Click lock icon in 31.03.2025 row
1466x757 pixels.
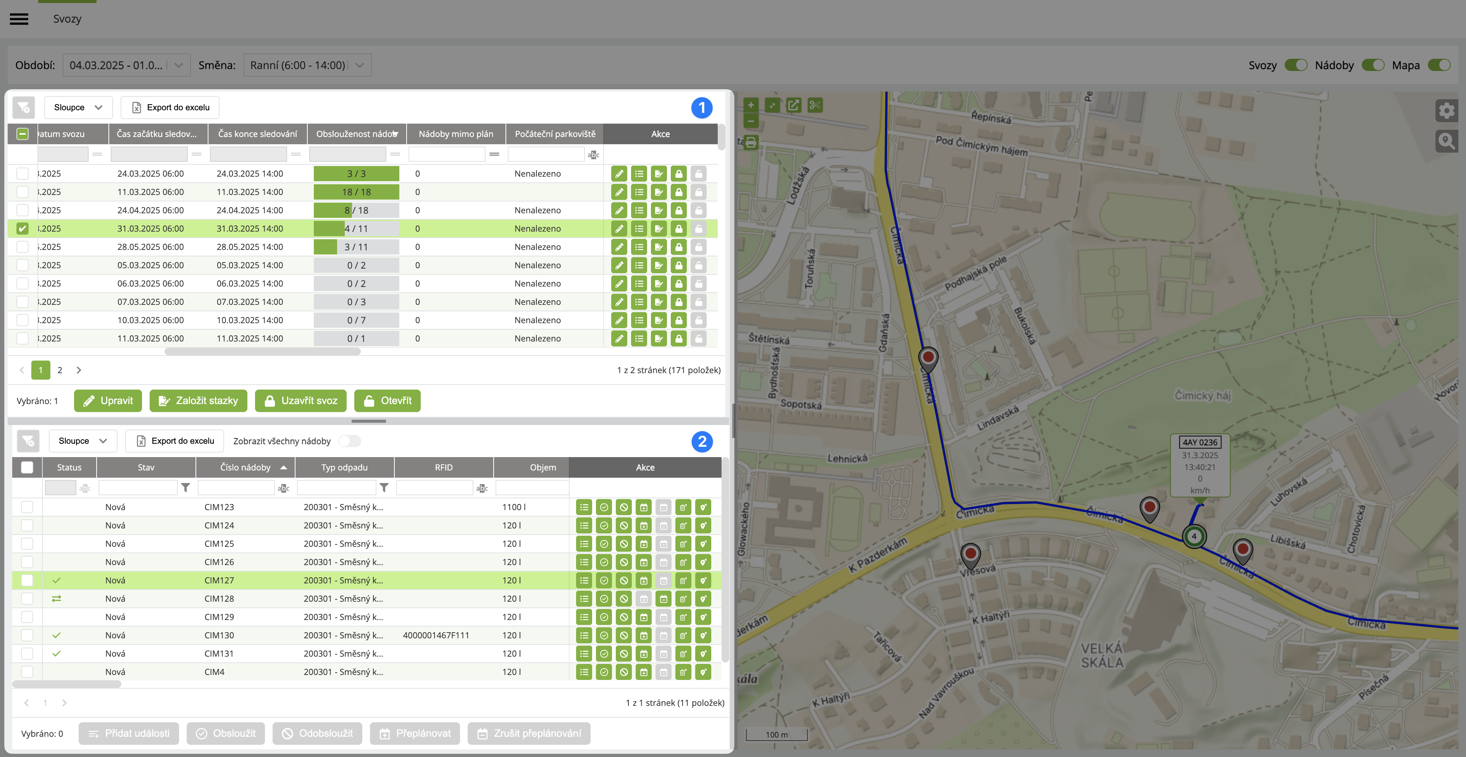pyautogui.click(x=678, y=229)
